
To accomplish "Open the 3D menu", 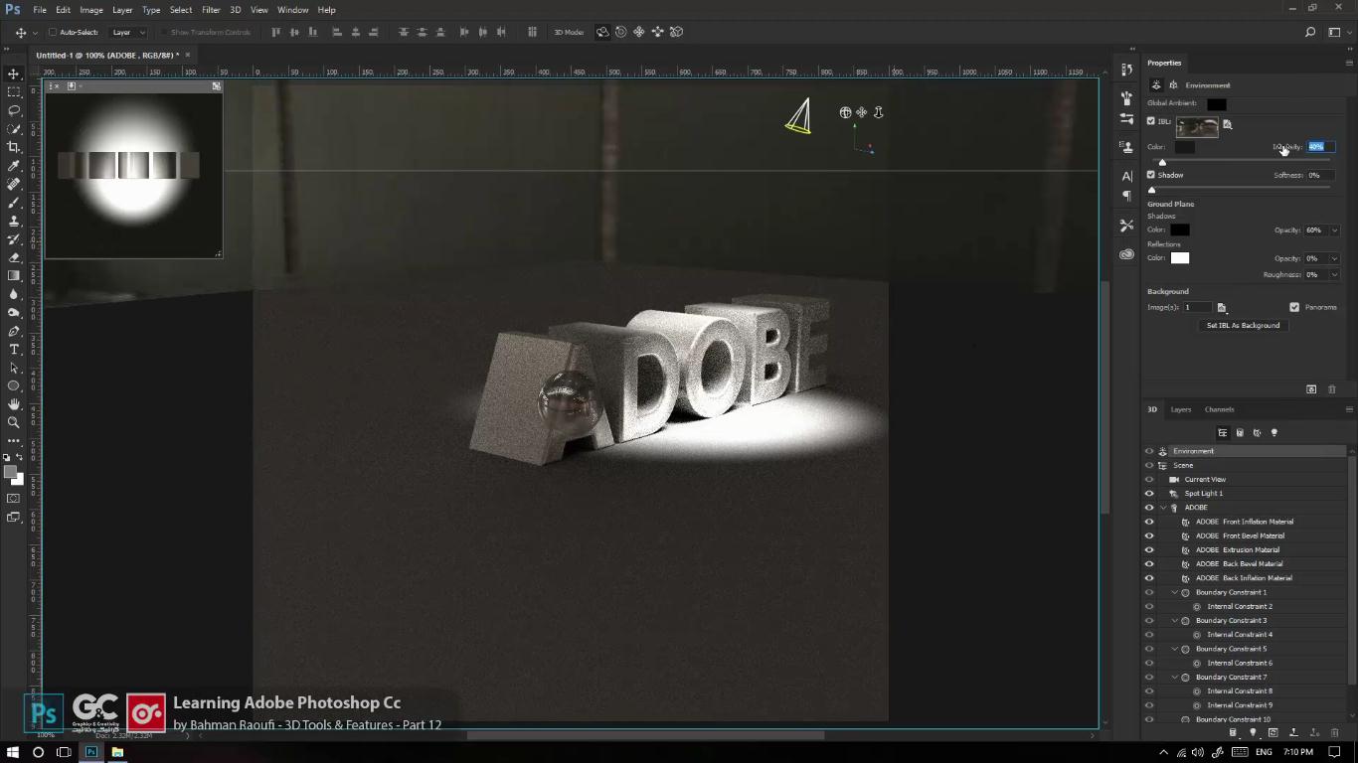I will pyautogui.click(x=236, y=10).
